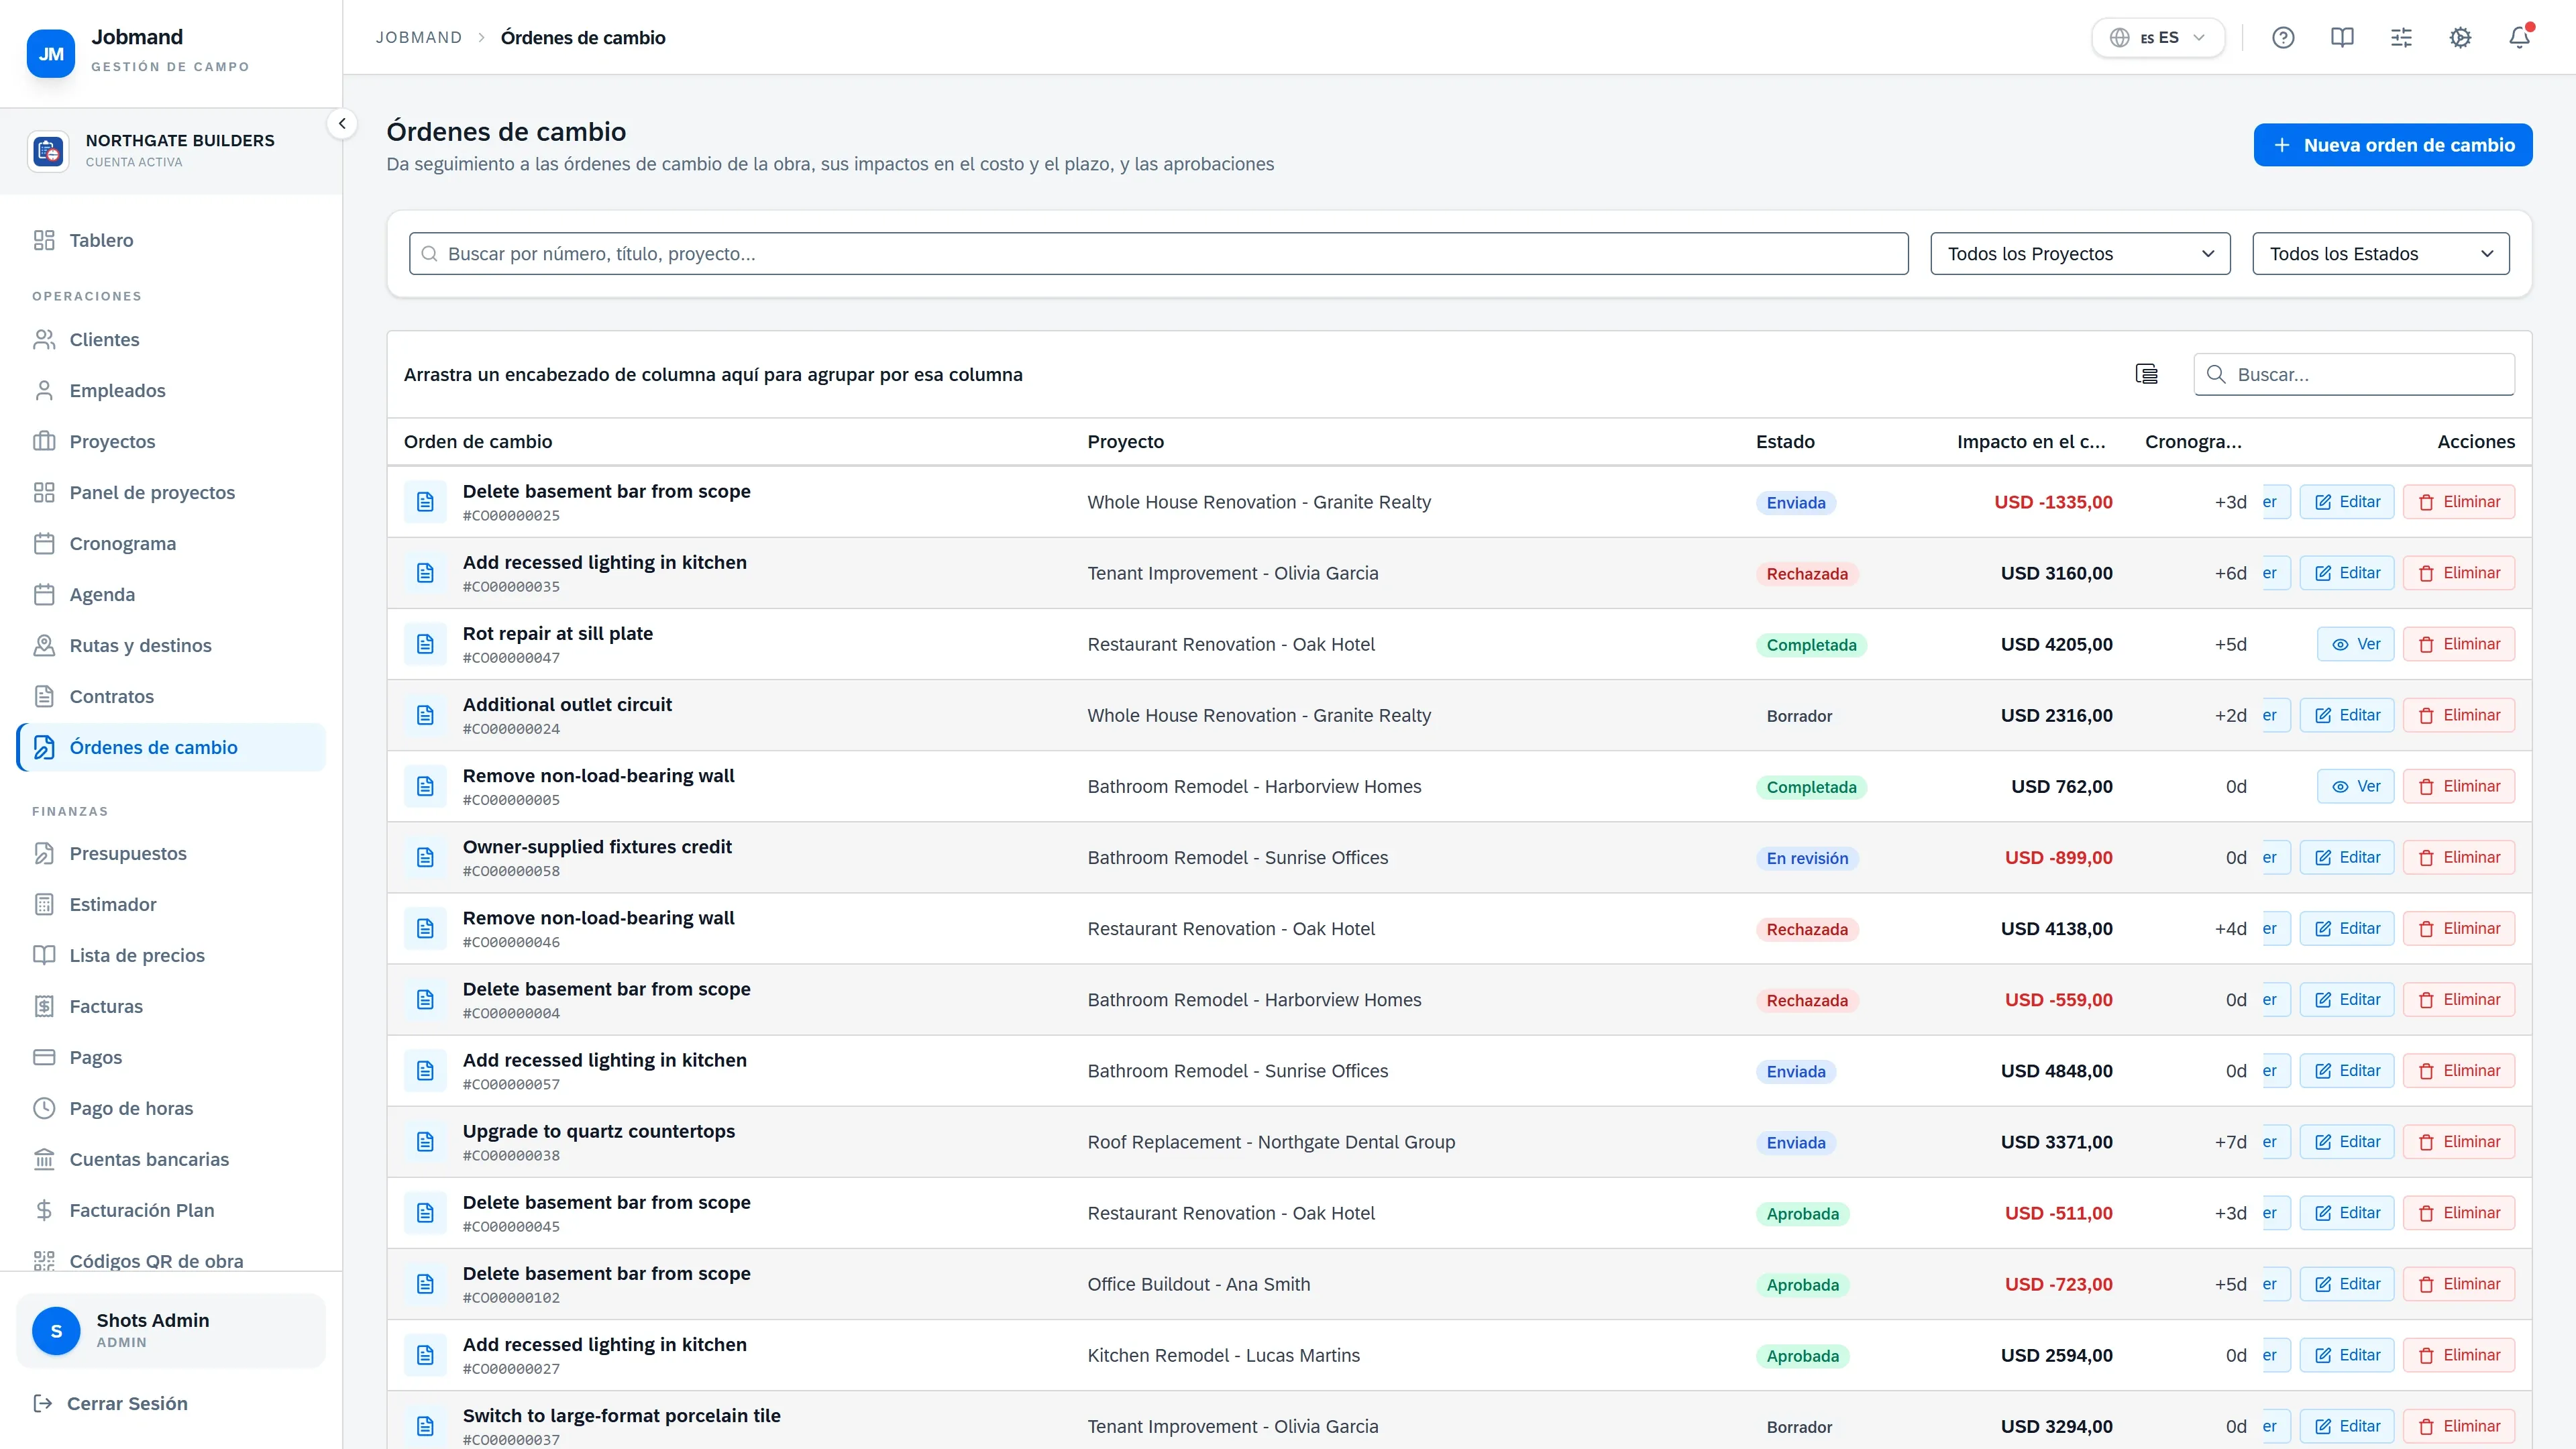Click document icon for Rot repair at sill plate

[425, 644]
